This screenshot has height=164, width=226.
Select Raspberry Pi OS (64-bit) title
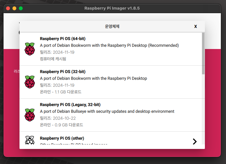click(63, 39)
